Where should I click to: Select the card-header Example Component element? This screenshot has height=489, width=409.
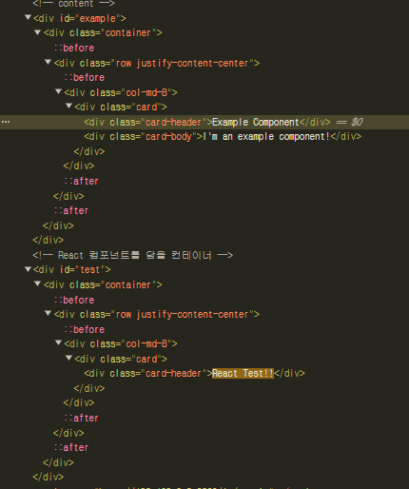(207, 122)
